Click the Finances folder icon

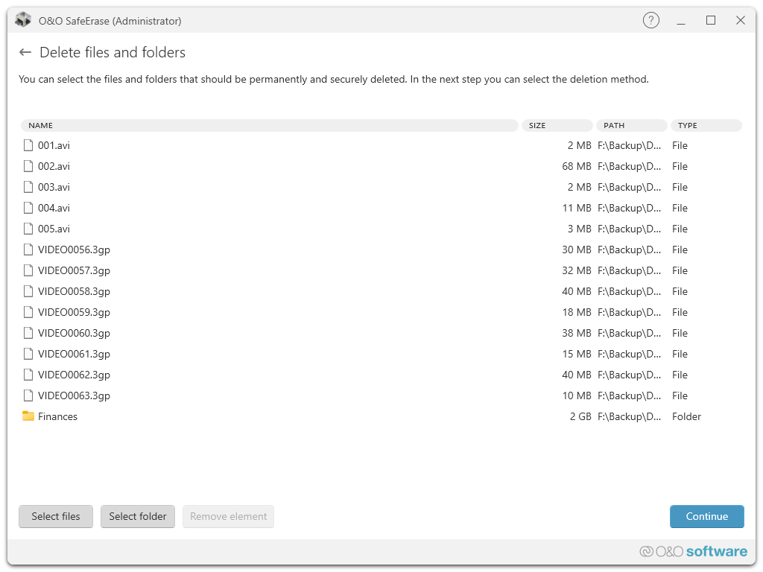28,416
